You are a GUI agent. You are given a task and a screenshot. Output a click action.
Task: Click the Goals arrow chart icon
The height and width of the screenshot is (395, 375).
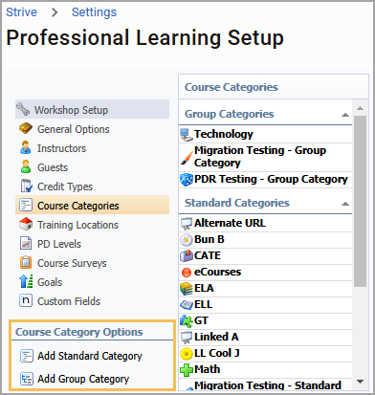(26, 282)
